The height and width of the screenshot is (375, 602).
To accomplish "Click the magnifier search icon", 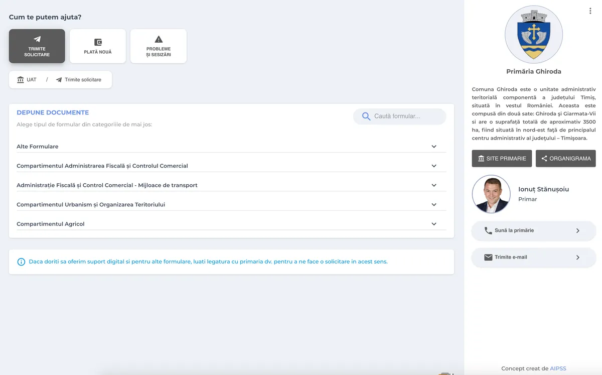I will tap(366, 116).
